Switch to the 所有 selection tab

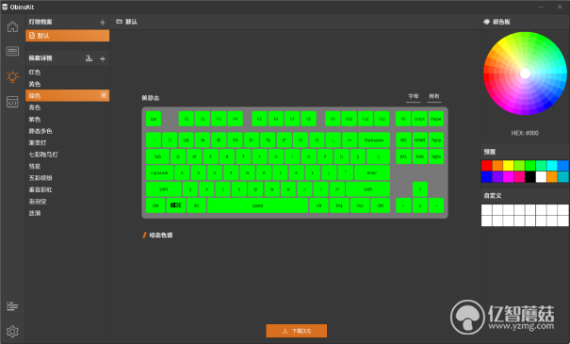434,96
